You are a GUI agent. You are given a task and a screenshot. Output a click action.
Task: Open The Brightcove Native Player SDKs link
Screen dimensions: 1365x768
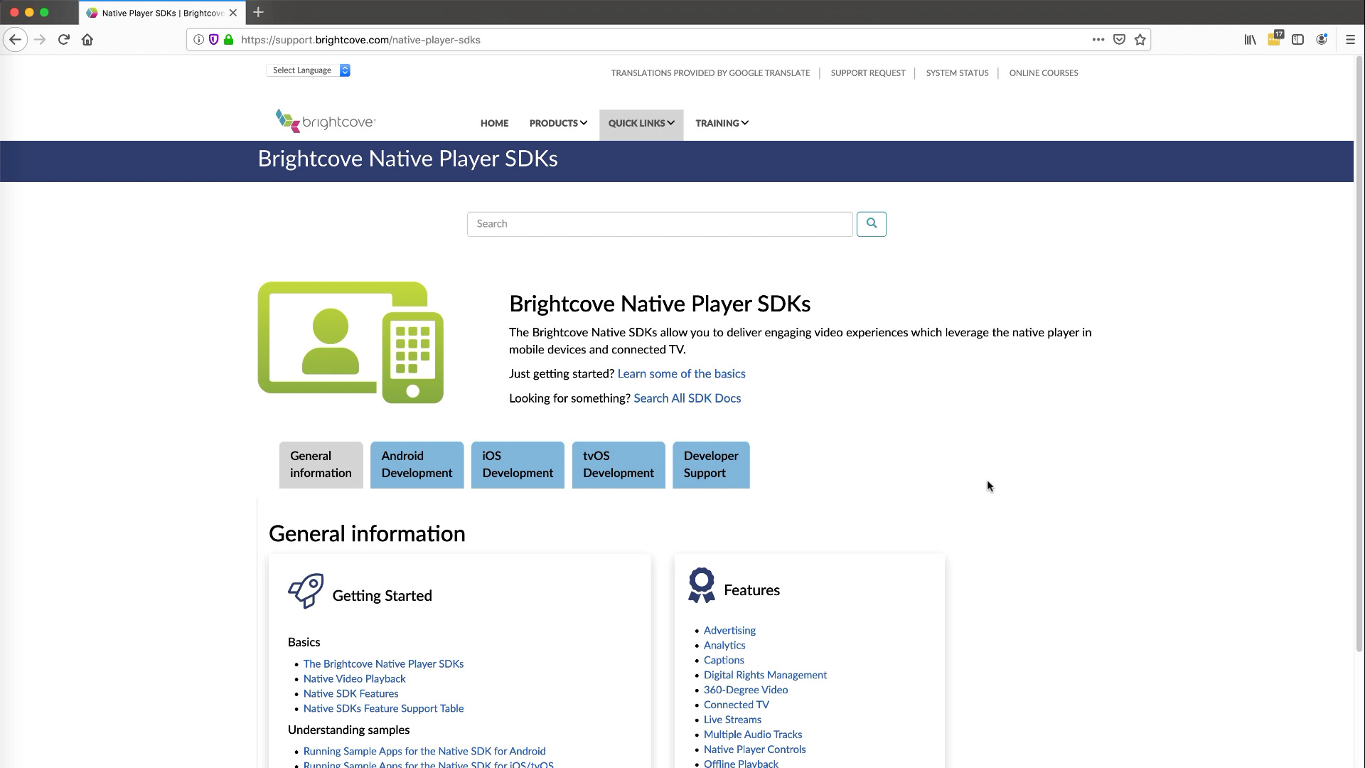(383, 664)
